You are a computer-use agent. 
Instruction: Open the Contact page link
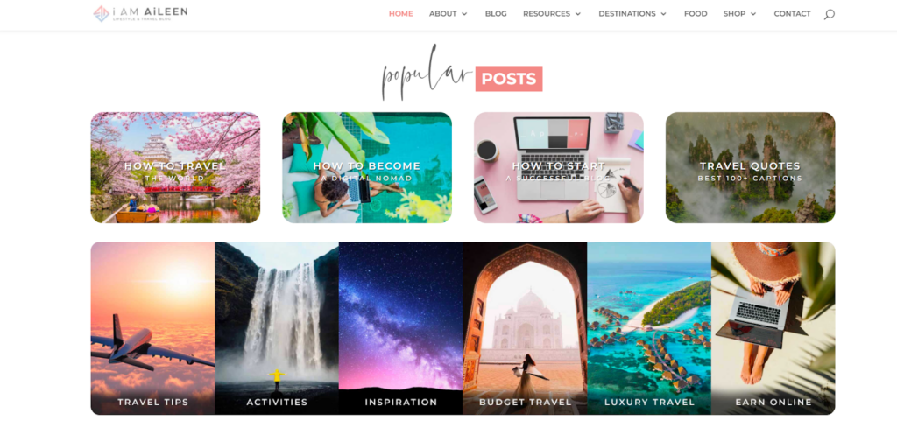(x=792, y=14)
